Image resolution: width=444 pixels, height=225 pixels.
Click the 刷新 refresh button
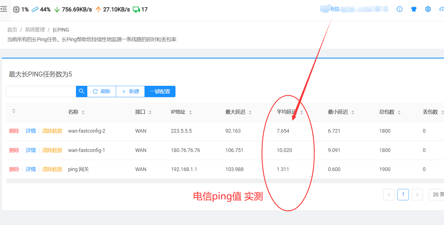tap(102, 91)
